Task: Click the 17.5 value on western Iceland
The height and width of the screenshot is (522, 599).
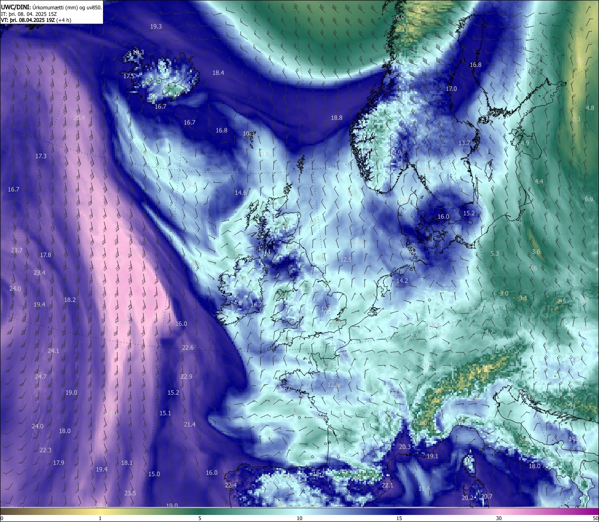Action: [129, 76]
